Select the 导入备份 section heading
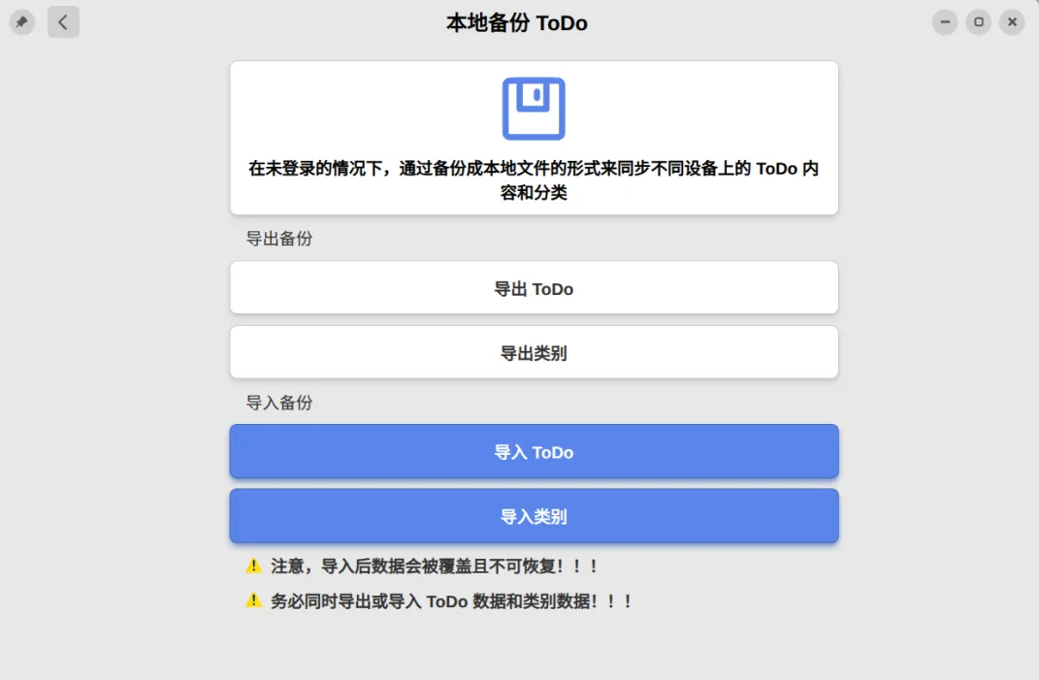 (x=279, y=403)
